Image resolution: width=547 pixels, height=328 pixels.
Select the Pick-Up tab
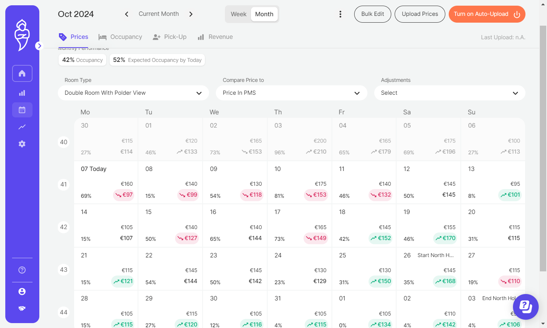pos(169,37)
